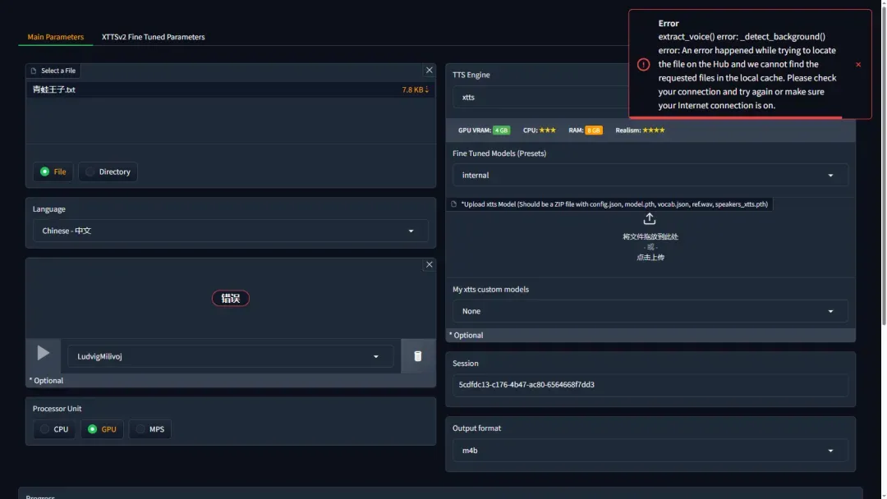Click the error warning circle icon
The width and height of the screenshot is (887, 499).
(643, 64)
